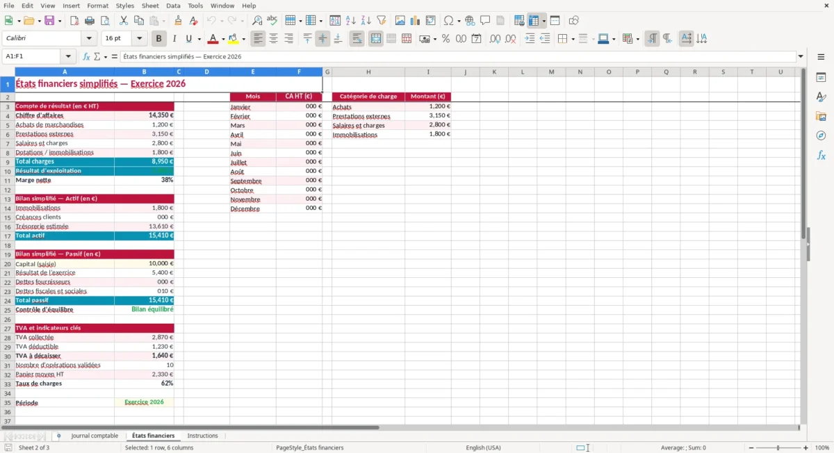Viewport: 834px width, 453px height.
Task: Open the Data menu
Action: point(173,6)
